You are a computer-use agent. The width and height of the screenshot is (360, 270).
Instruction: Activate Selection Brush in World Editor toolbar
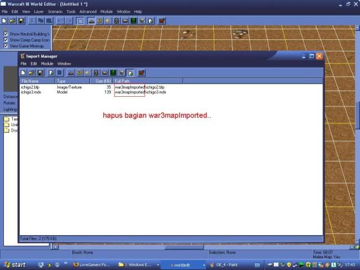[80, 21]
